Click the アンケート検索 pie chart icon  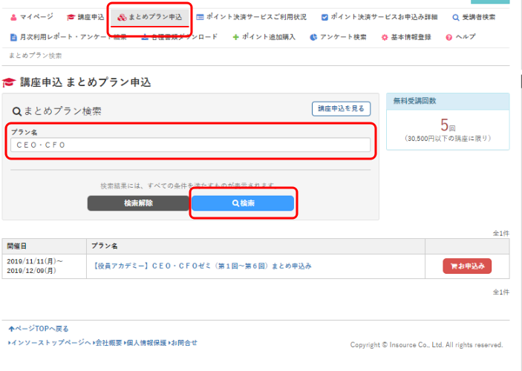tap(313, 36)
